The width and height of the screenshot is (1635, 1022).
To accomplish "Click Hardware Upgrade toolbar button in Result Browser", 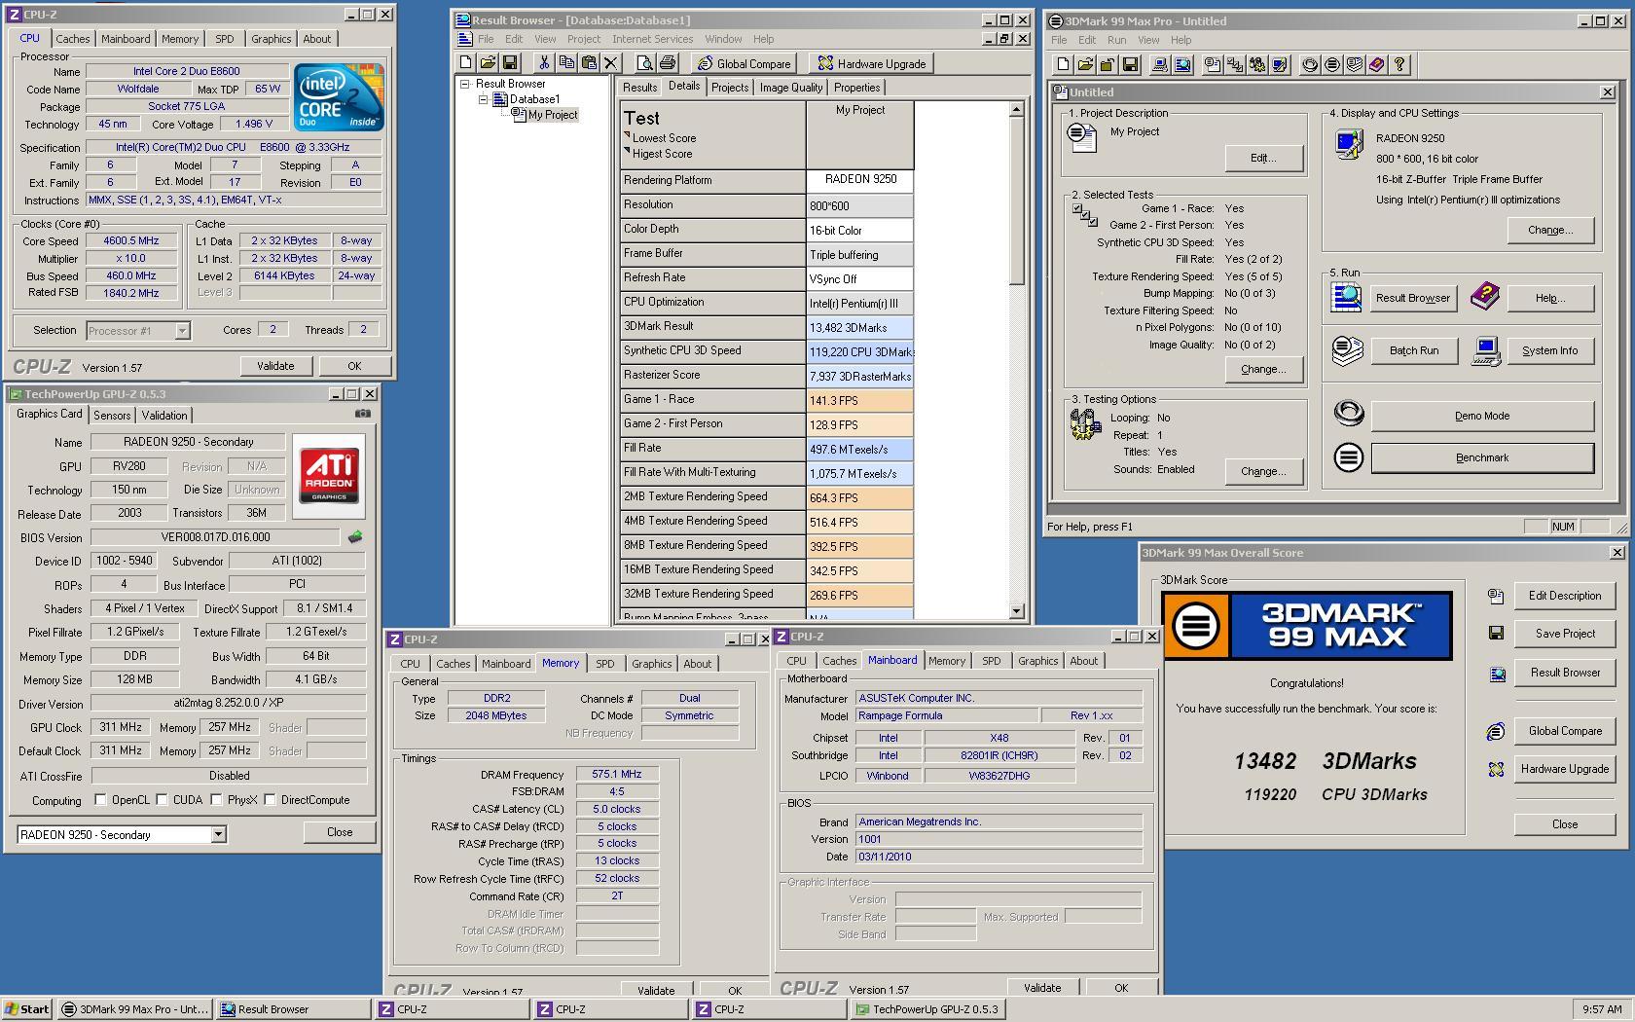I will [x=872, y=63].
